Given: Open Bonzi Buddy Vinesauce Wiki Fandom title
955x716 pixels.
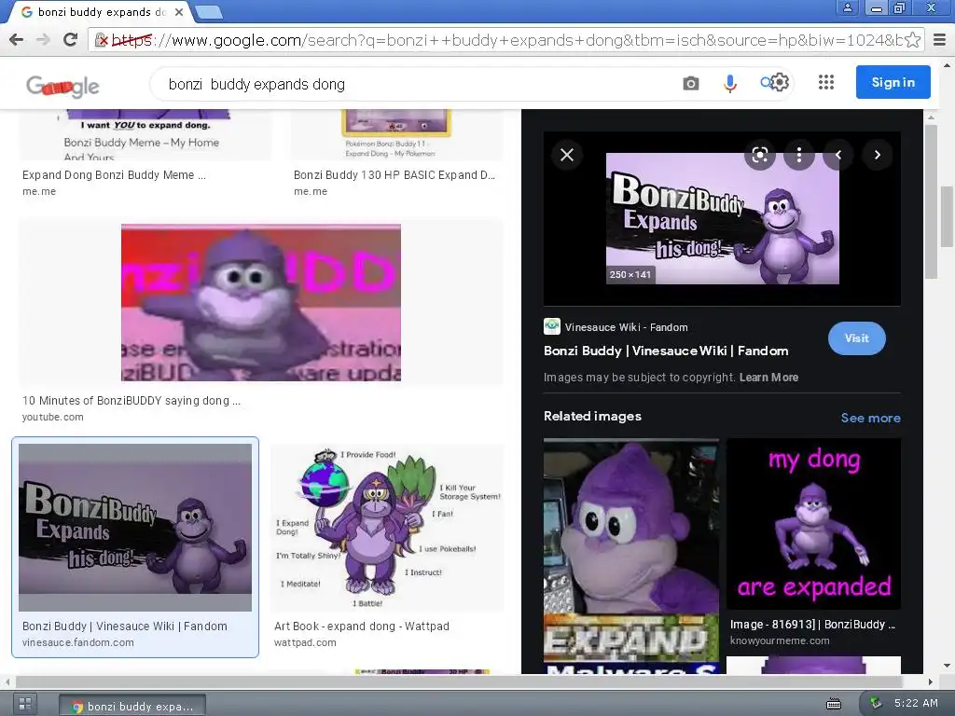Looking at the screenshot, I should click(666, 351).
